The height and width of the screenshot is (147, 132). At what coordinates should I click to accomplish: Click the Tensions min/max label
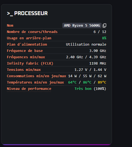(x=24, y=70)
